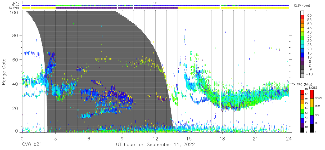325x150 pixels.
Task: Click the TX frequency scale label '14'
Action: 306,108
